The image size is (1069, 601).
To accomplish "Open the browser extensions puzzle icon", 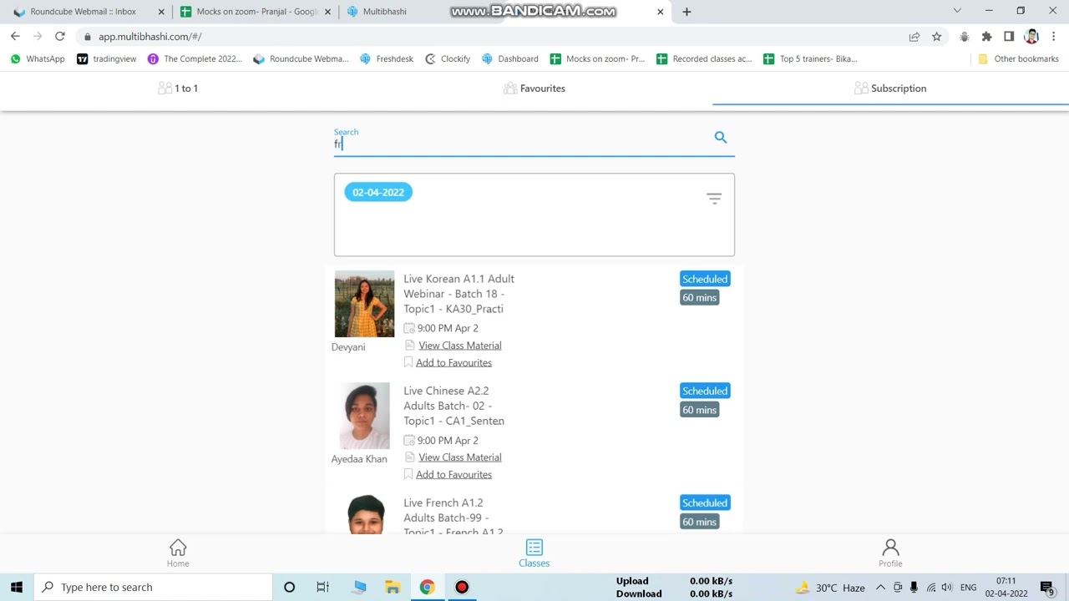I will coord(987,37).
